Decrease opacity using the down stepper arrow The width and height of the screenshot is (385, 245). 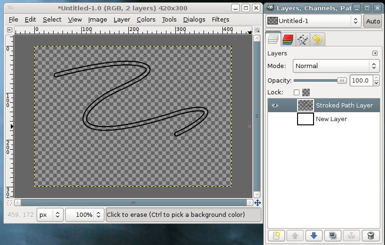tap(376, 83)
